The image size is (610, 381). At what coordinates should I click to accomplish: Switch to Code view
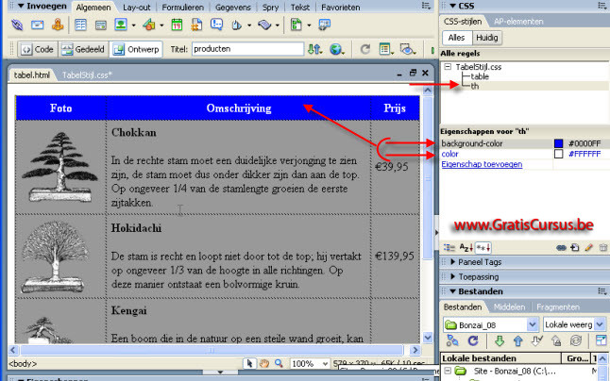pyautogui.click(x=38, y=49)
